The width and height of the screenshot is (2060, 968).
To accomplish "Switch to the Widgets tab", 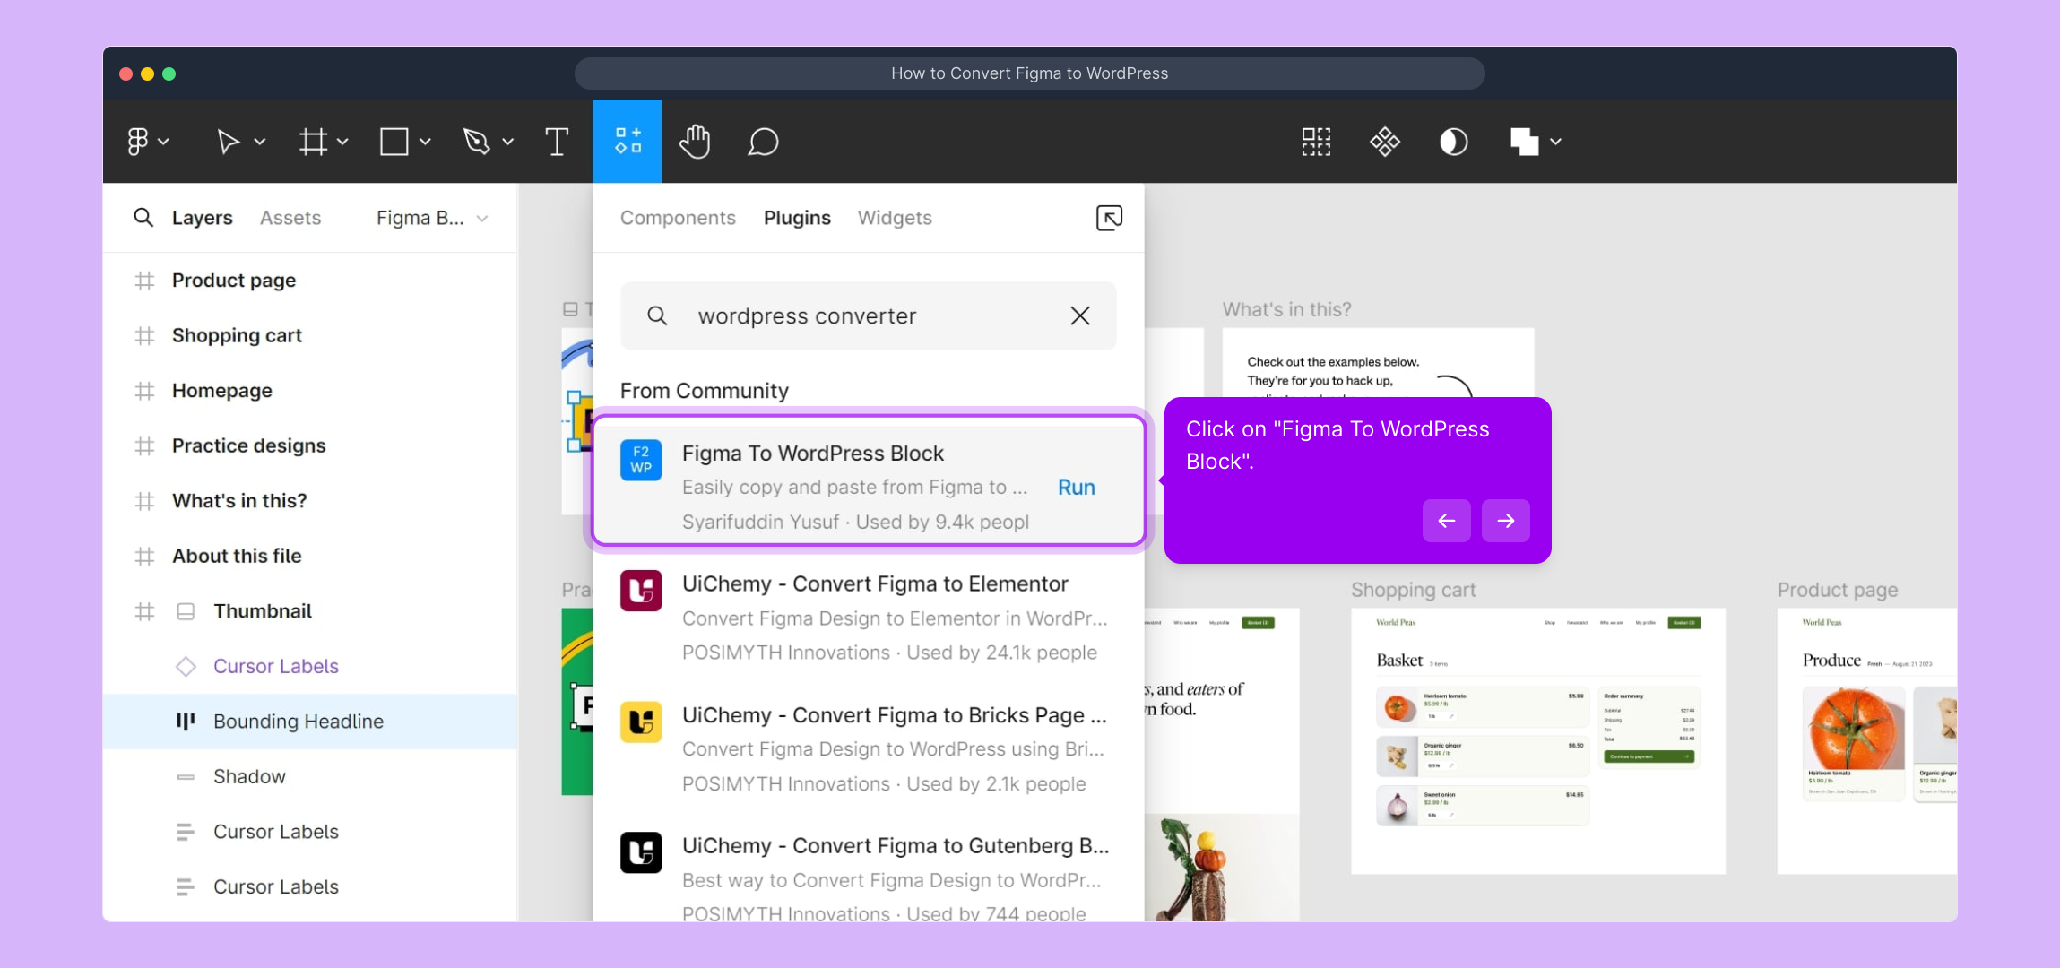I will (x=894, y=218).
